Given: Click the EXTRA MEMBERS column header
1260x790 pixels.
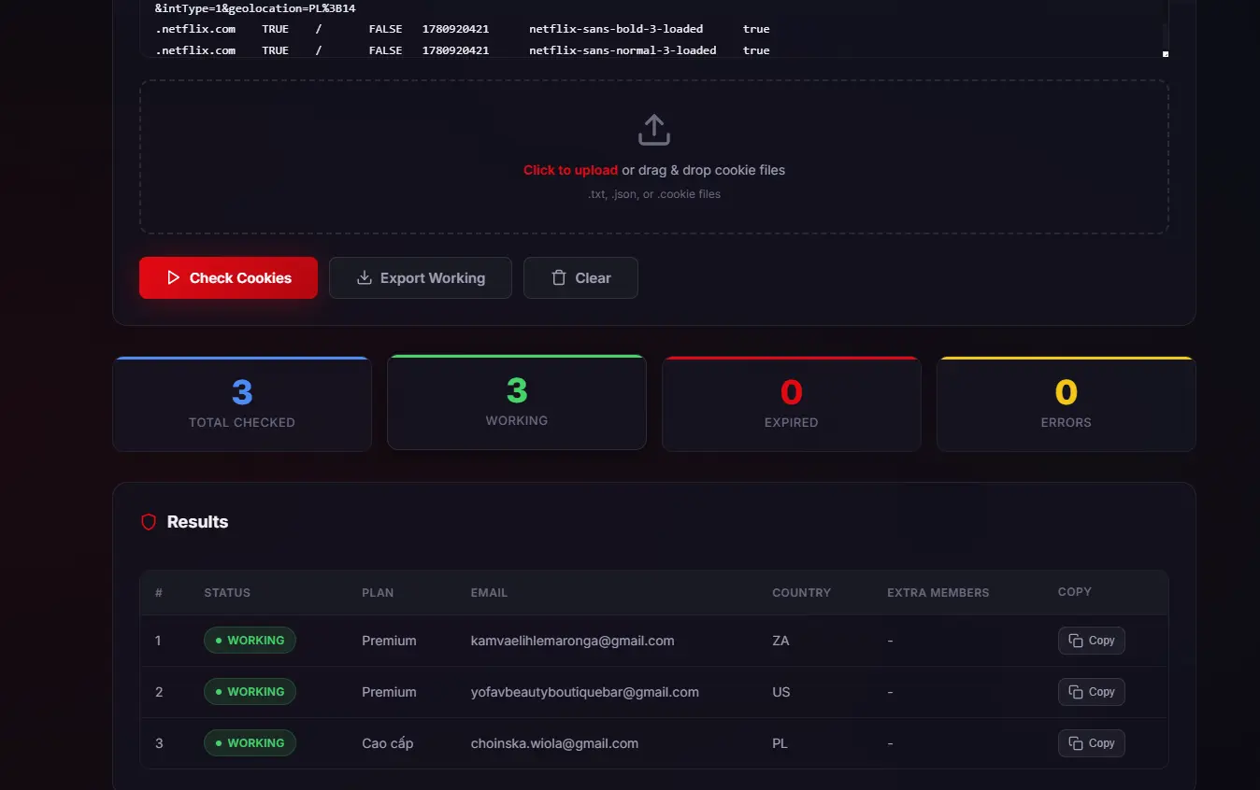Looking at the screenshot, I should tap(938, 593).
